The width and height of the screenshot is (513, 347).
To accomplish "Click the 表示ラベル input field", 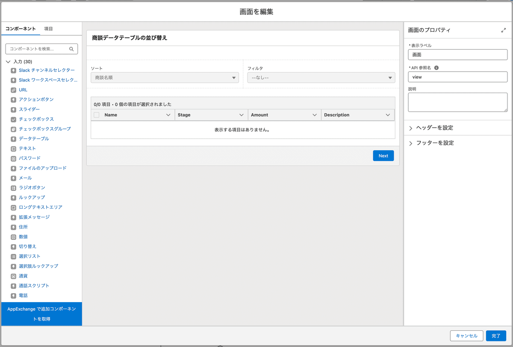I will (x=457, y=55).
